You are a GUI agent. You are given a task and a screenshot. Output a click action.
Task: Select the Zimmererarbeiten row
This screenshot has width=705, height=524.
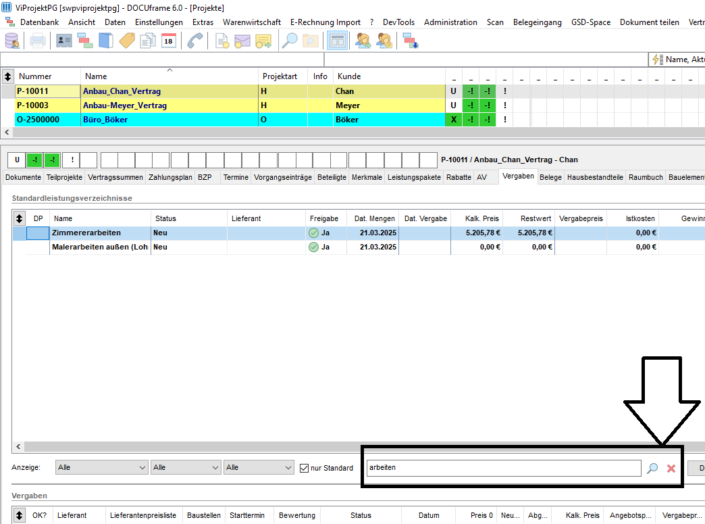[x=359, y=233]
